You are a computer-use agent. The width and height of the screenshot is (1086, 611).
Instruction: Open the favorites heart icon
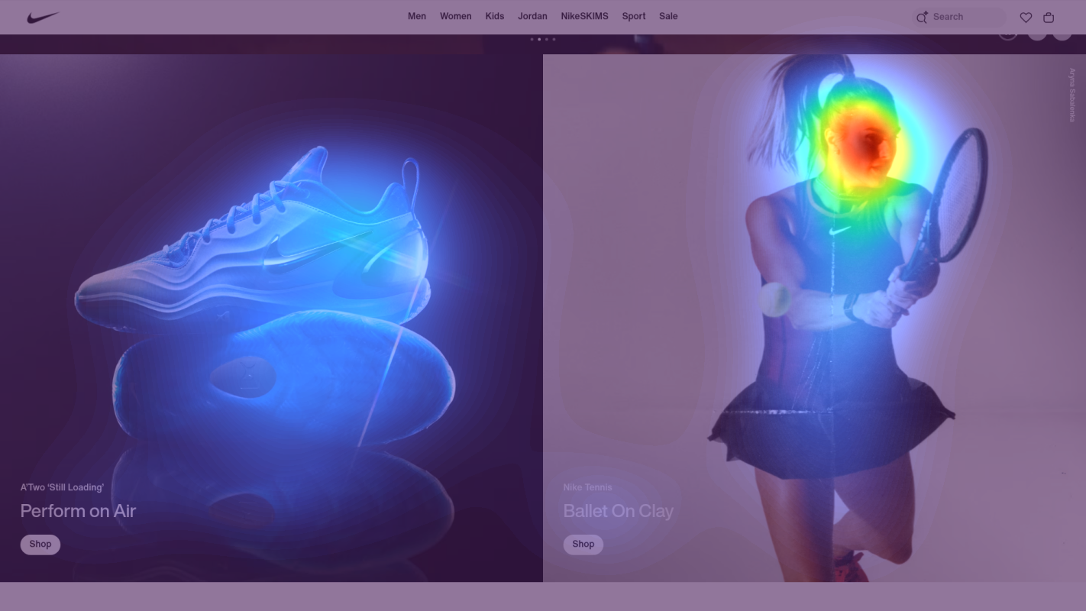tap(1026, 17)
